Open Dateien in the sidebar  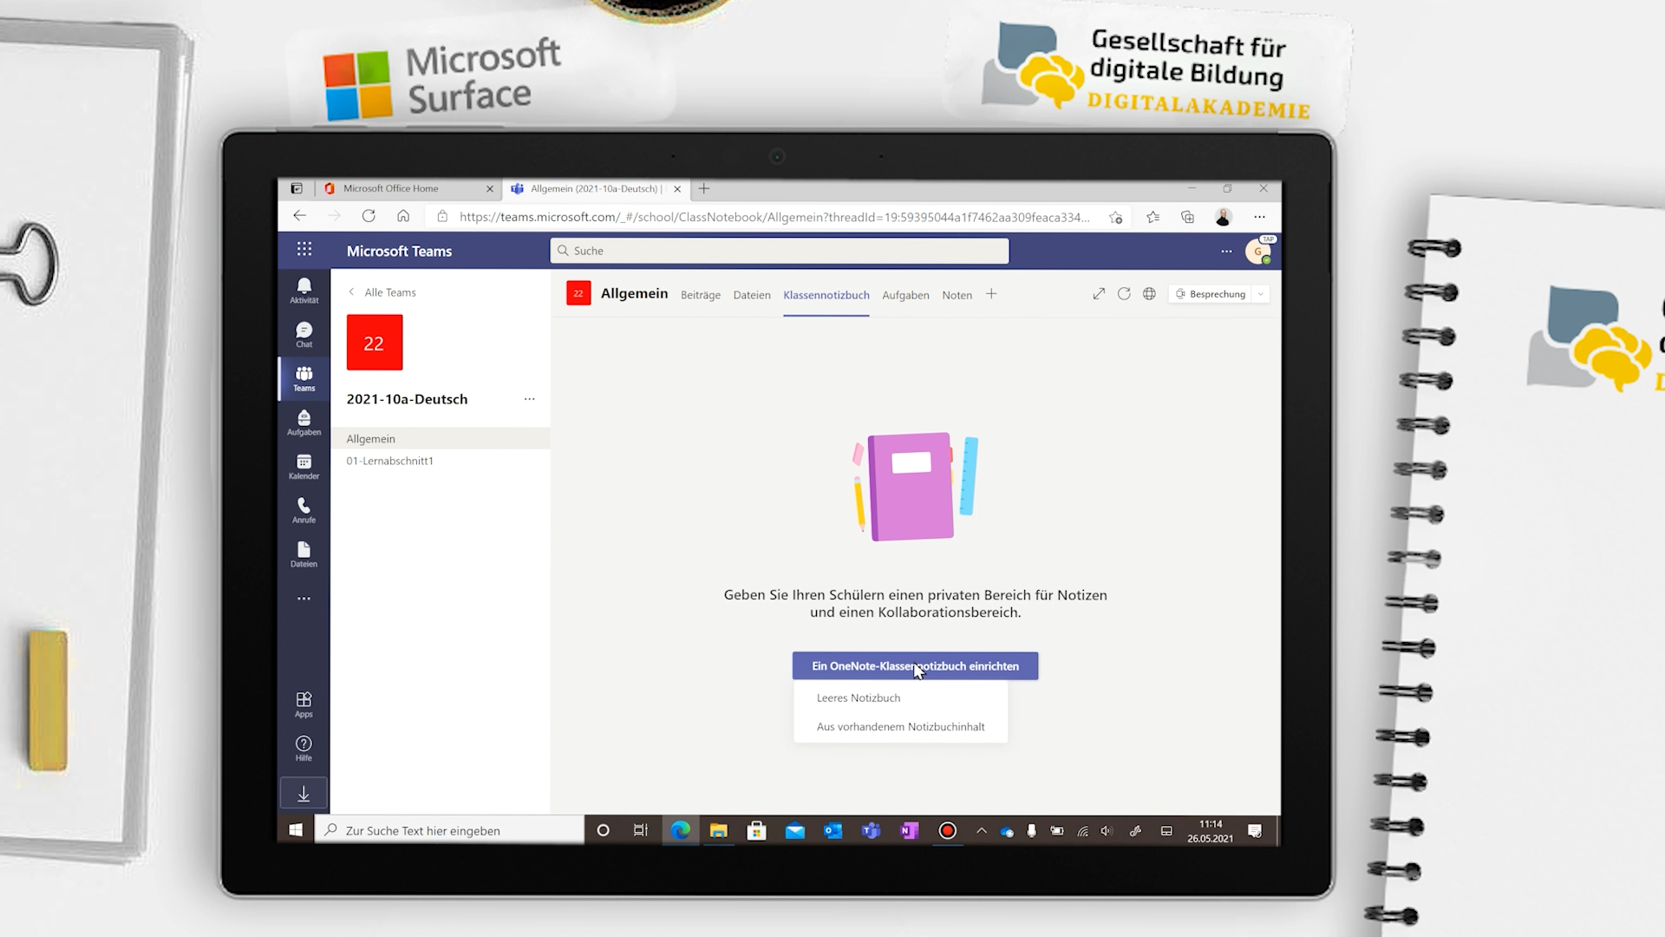(x=304, y=554)
